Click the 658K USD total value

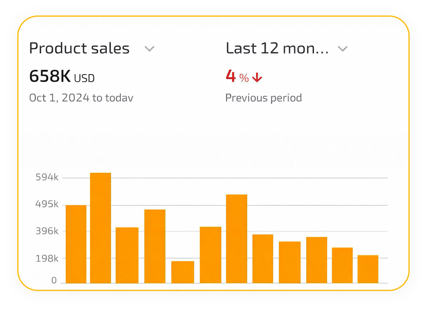[62, 76]
